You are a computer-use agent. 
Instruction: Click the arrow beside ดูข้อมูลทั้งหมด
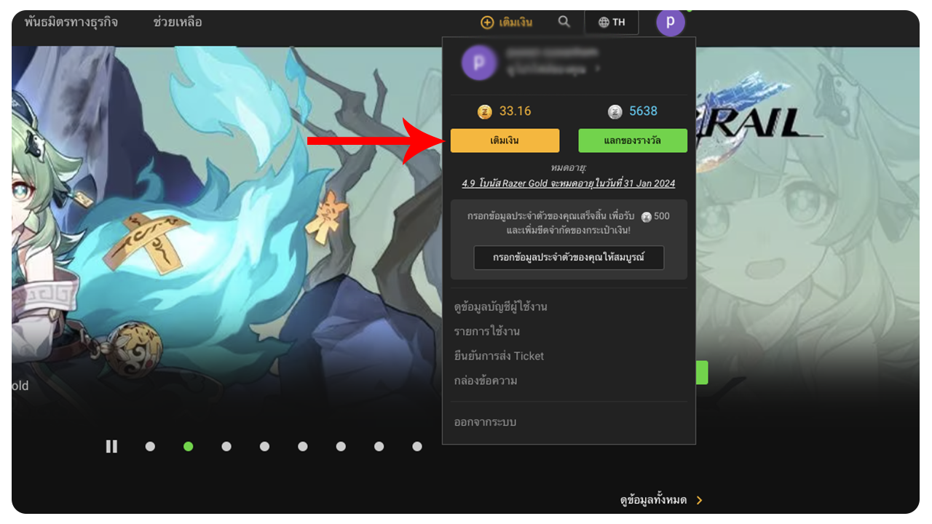pyautogui.click(x=700, y=500)
